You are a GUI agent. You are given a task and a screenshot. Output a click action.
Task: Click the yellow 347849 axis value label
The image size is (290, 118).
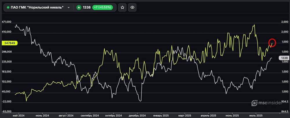[10, 43]
